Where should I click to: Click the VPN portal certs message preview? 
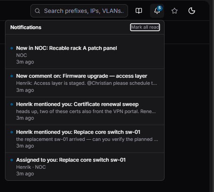coord(86,111)
